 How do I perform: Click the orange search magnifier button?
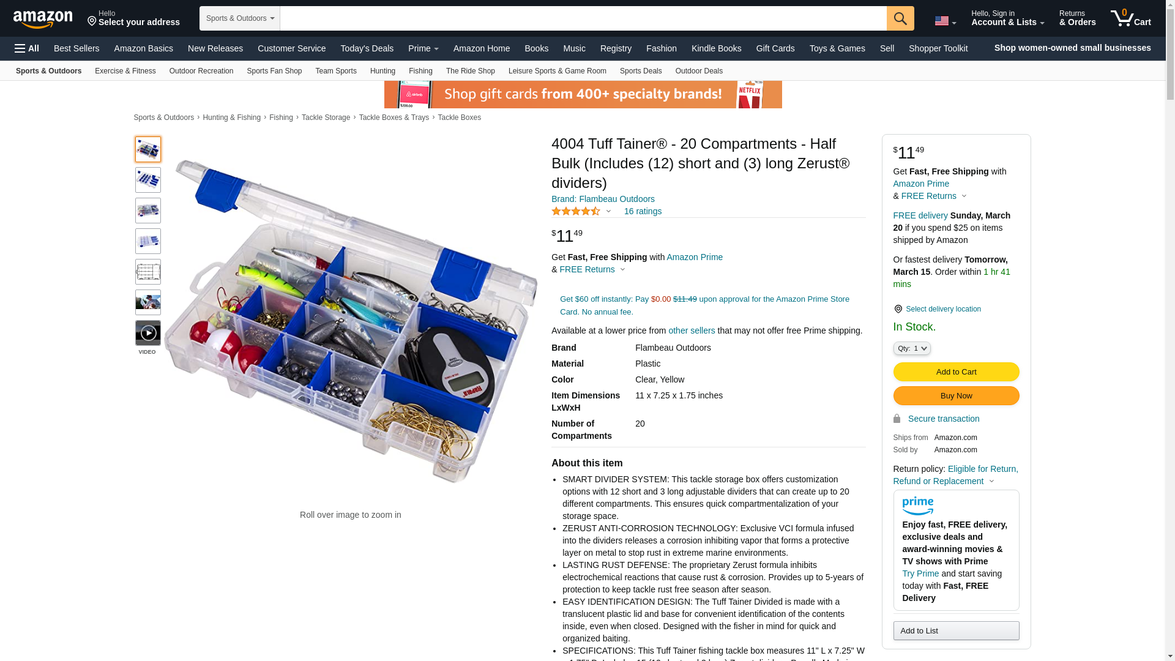[x=900, y=18]
